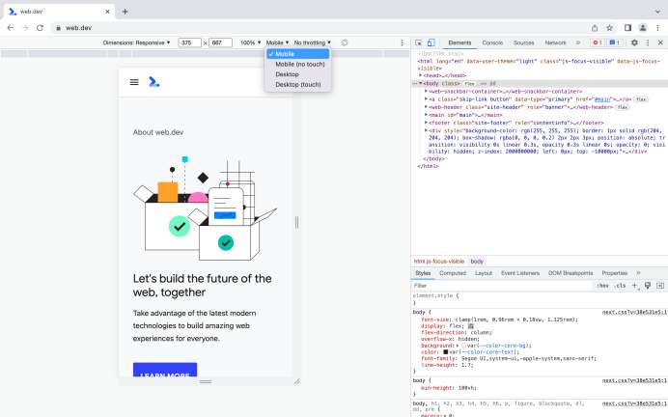Reload the web.dev page
This screenshot has height=417, width=668.
(x=40, y=28)
